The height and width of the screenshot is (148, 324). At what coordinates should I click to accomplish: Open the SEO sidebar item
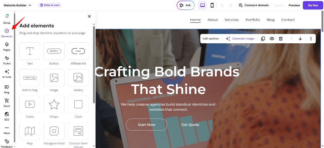pos(7,116)
